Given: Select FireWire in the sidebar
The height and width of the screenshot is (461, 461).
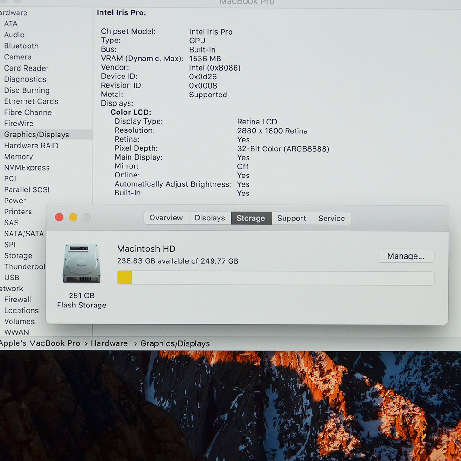Looking at the screenshot, I should coord(18,124).
